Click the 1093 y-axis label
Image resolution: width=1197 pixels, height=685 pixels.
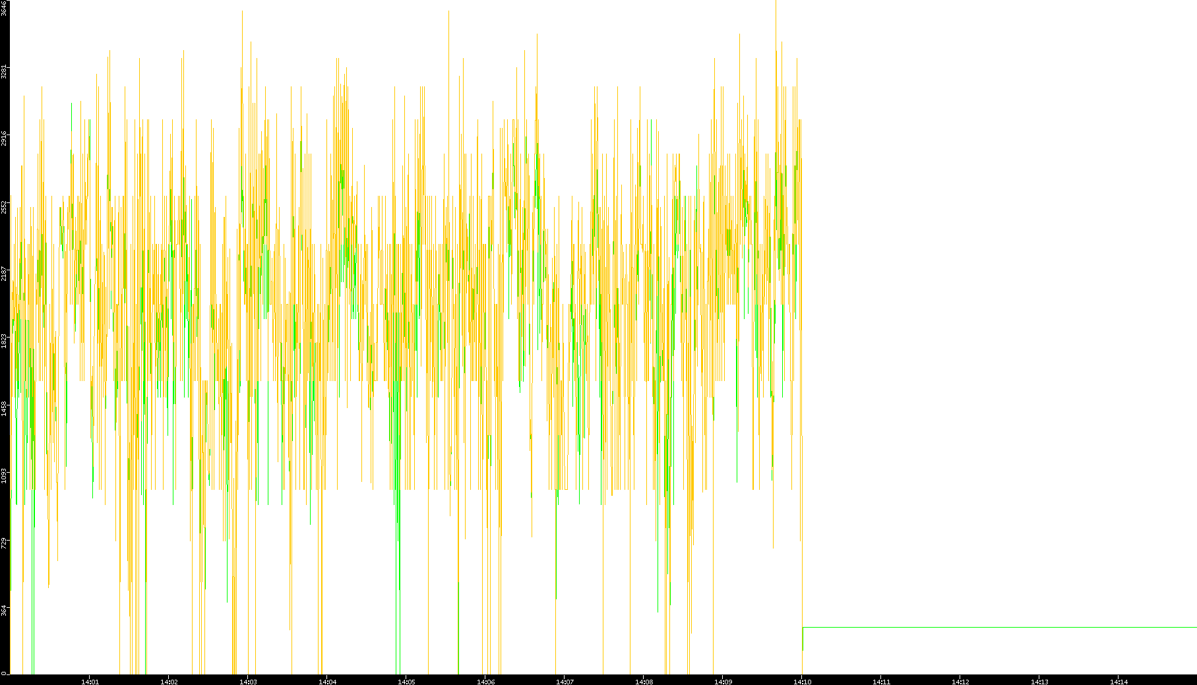[4, 475]
